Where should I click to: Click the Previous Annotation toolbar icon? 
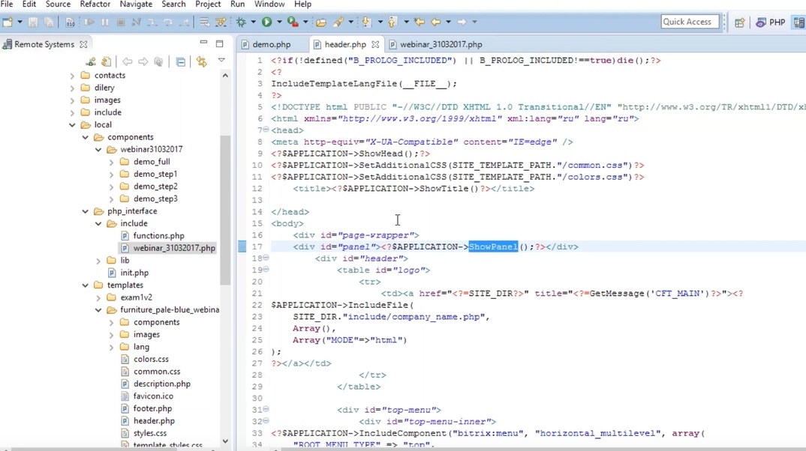pyautogui.click(x=392, y=22)
